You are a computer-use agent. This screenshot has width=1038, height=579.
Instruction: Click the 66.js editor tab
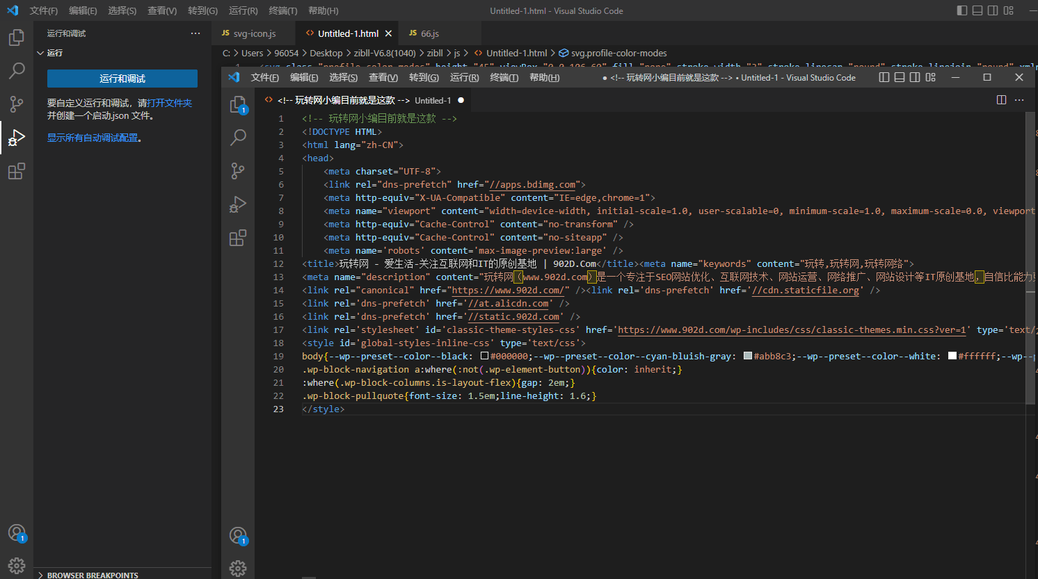pos(429,33)
